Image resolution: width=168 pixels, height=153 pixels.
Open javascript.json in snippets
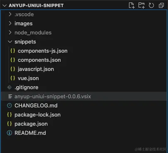84,69
